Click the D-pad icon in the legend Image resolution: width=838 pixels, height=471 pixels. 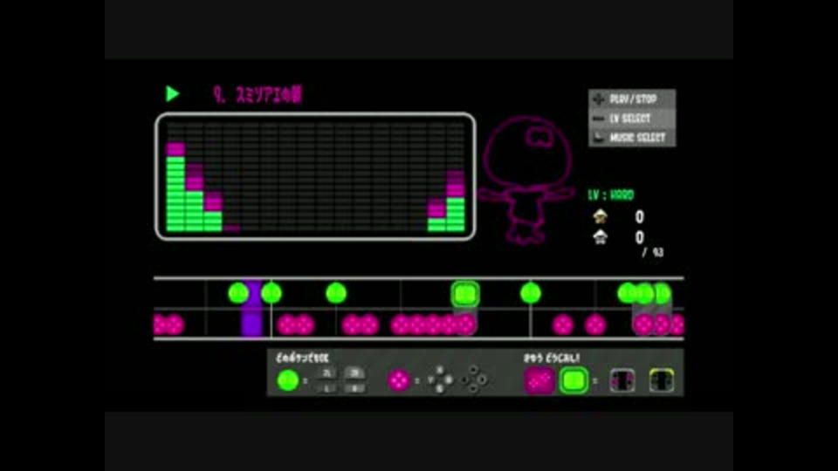[x=473, y=379]
